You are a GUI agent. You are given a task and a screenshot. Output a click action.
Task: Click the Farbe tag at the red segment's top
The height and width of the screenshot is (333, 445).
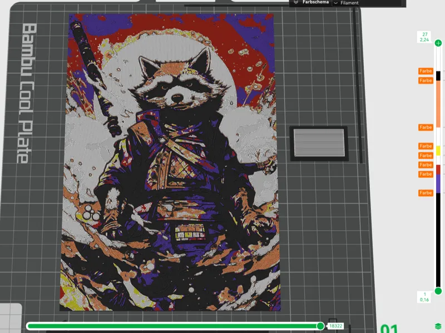[x=426, y=165]
